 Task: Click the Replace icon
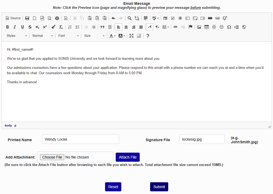pyautogui.click(x=137, y=18)
